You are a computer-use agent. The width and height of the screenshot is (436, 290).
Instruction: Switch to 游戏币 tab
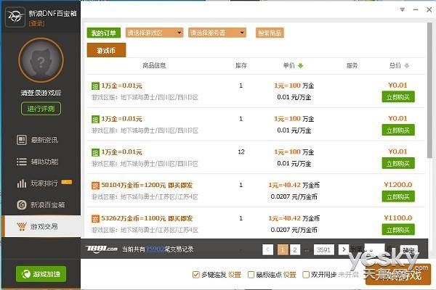click(106, 50)
